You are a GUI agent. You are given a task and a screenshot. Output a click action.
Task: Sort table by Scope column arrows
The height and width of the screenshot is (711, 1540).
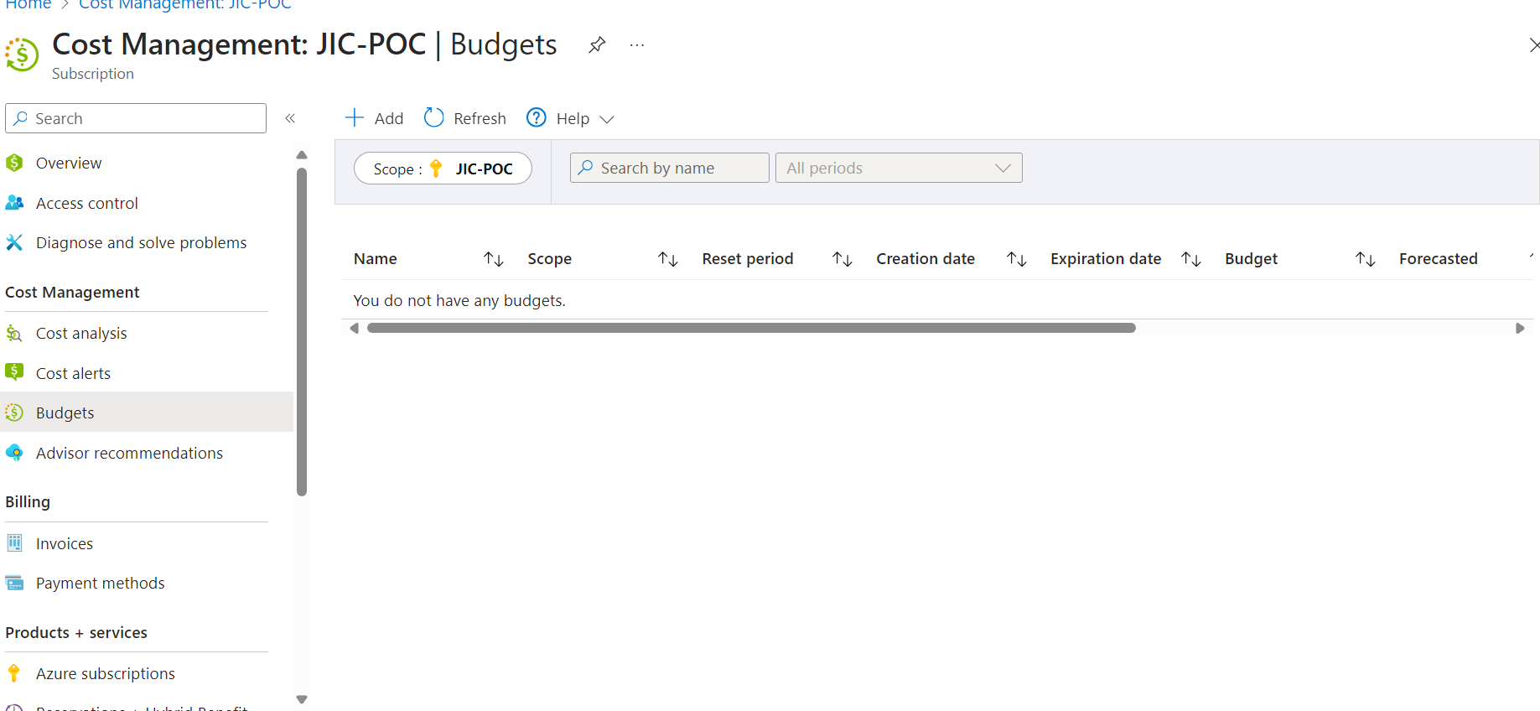pos(668,259)
